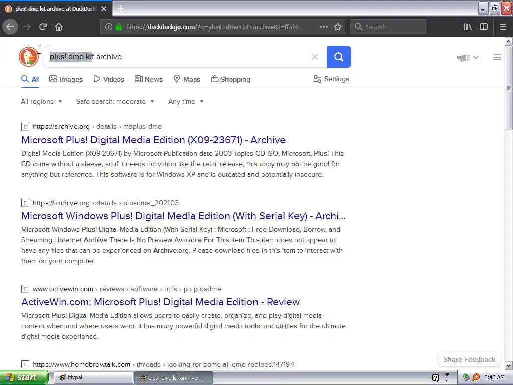Click the 8:45 AM taskbar clock
Viewport: 513px width, 385px height.
[x=494, y=377]
